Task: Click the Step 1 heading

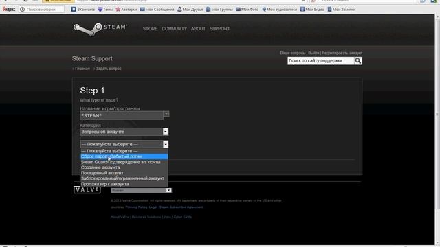Action: tap(92, 91)
